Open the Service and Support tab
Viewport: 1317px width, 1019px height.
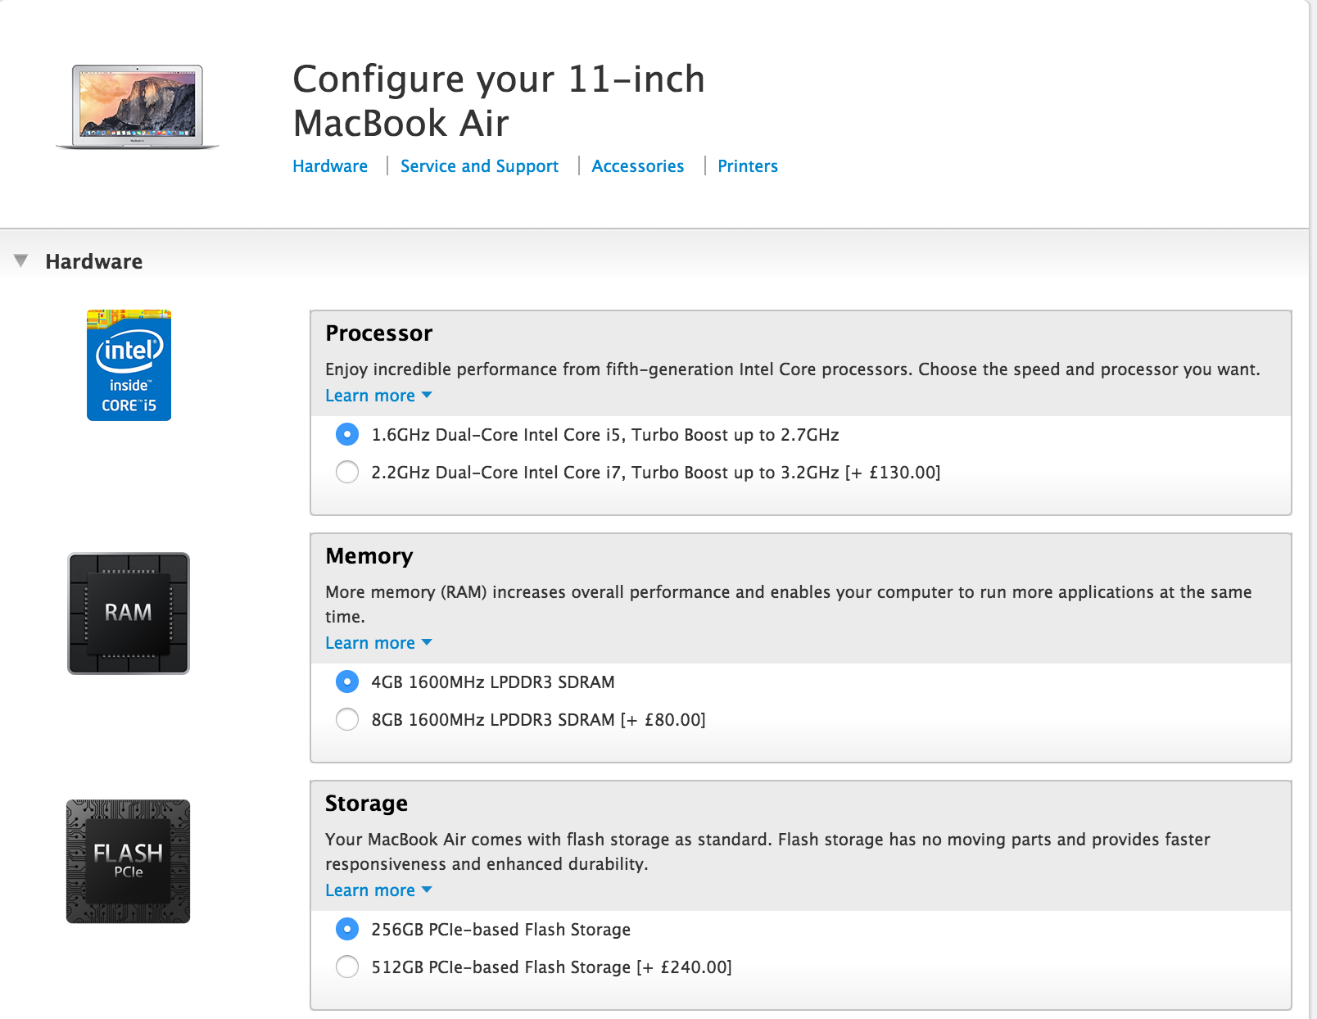(x=479, y=166)
